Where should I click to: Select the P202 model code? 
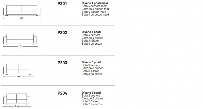click(62, 33)
